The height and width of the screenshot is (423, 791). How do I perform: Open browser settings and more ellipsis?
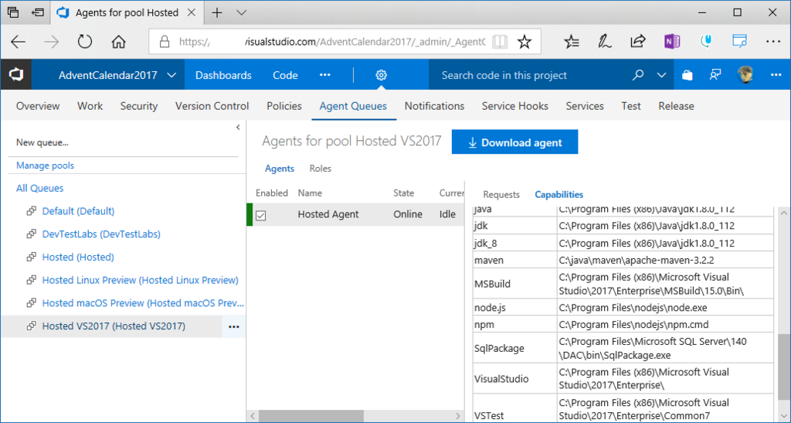[772, 42]
